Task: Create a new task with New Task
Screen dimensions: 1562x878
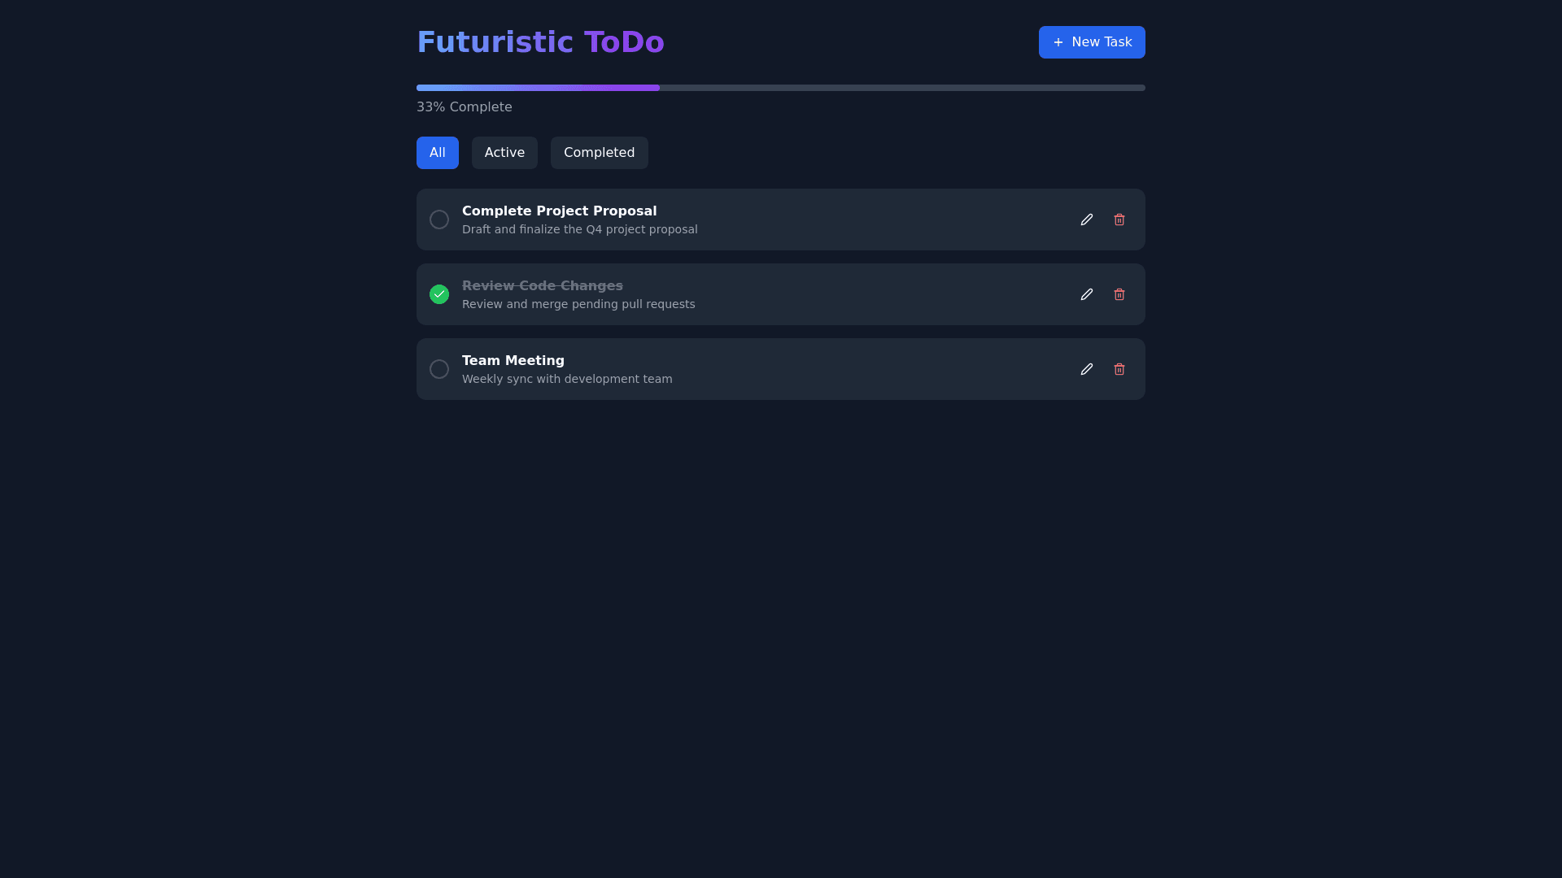Action: (x=1091, y=42)
